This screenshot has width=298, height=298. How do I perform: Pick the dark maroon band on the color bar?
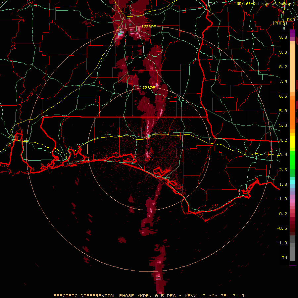point(292,226)
